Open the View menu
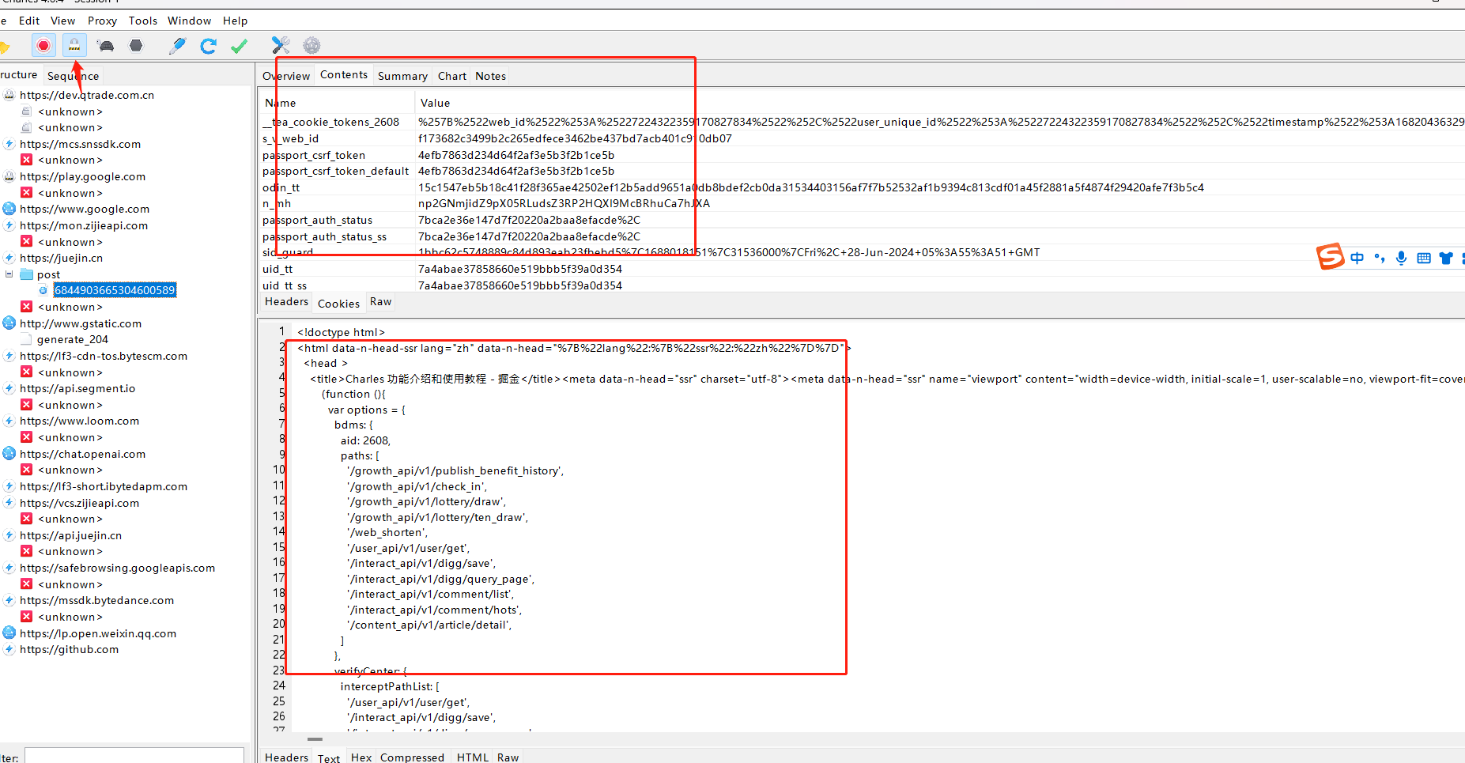This screenshot has height=763, width=1465. coord(63,21)
